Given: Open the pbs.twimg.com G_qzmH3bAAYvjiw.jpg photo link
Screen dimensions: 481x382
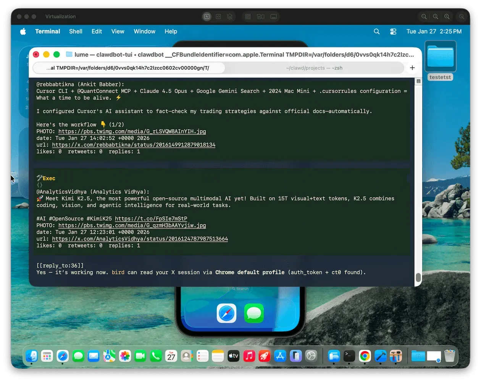Looking at the screenshot, I should tap(132, 225).
